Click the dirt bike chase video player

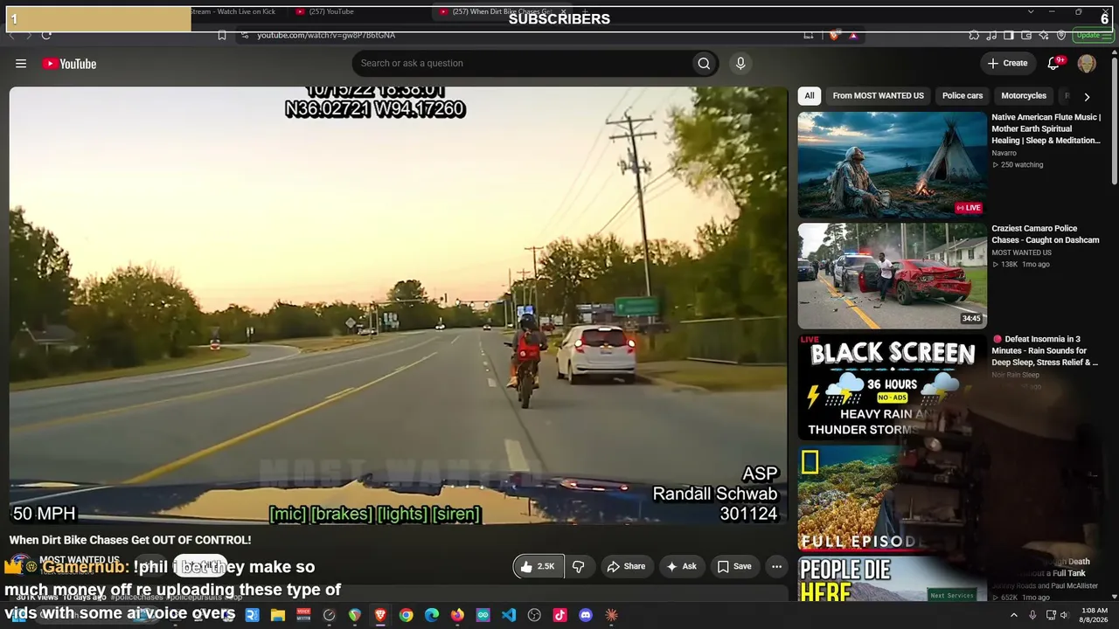pyautogui.click(x=399, y=306)
